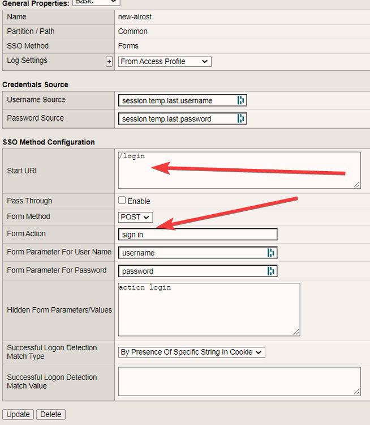The height and width of the screenshot is (425, 370).
Task: Click variable icon beside Form Parameter For Password
Action: point(271,271)
